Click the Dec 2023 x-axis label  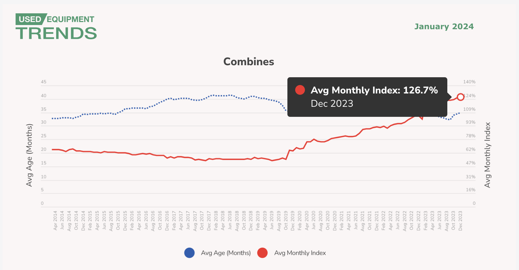click(x=460, y=221)
